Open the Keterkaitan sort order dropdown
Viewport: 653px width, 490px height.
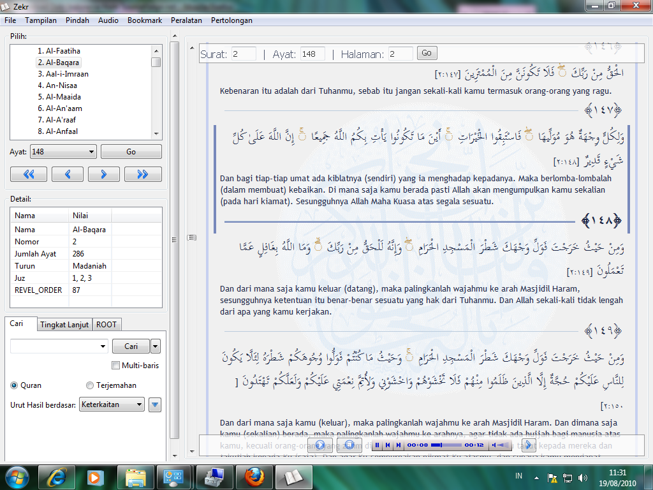(112, 405)
